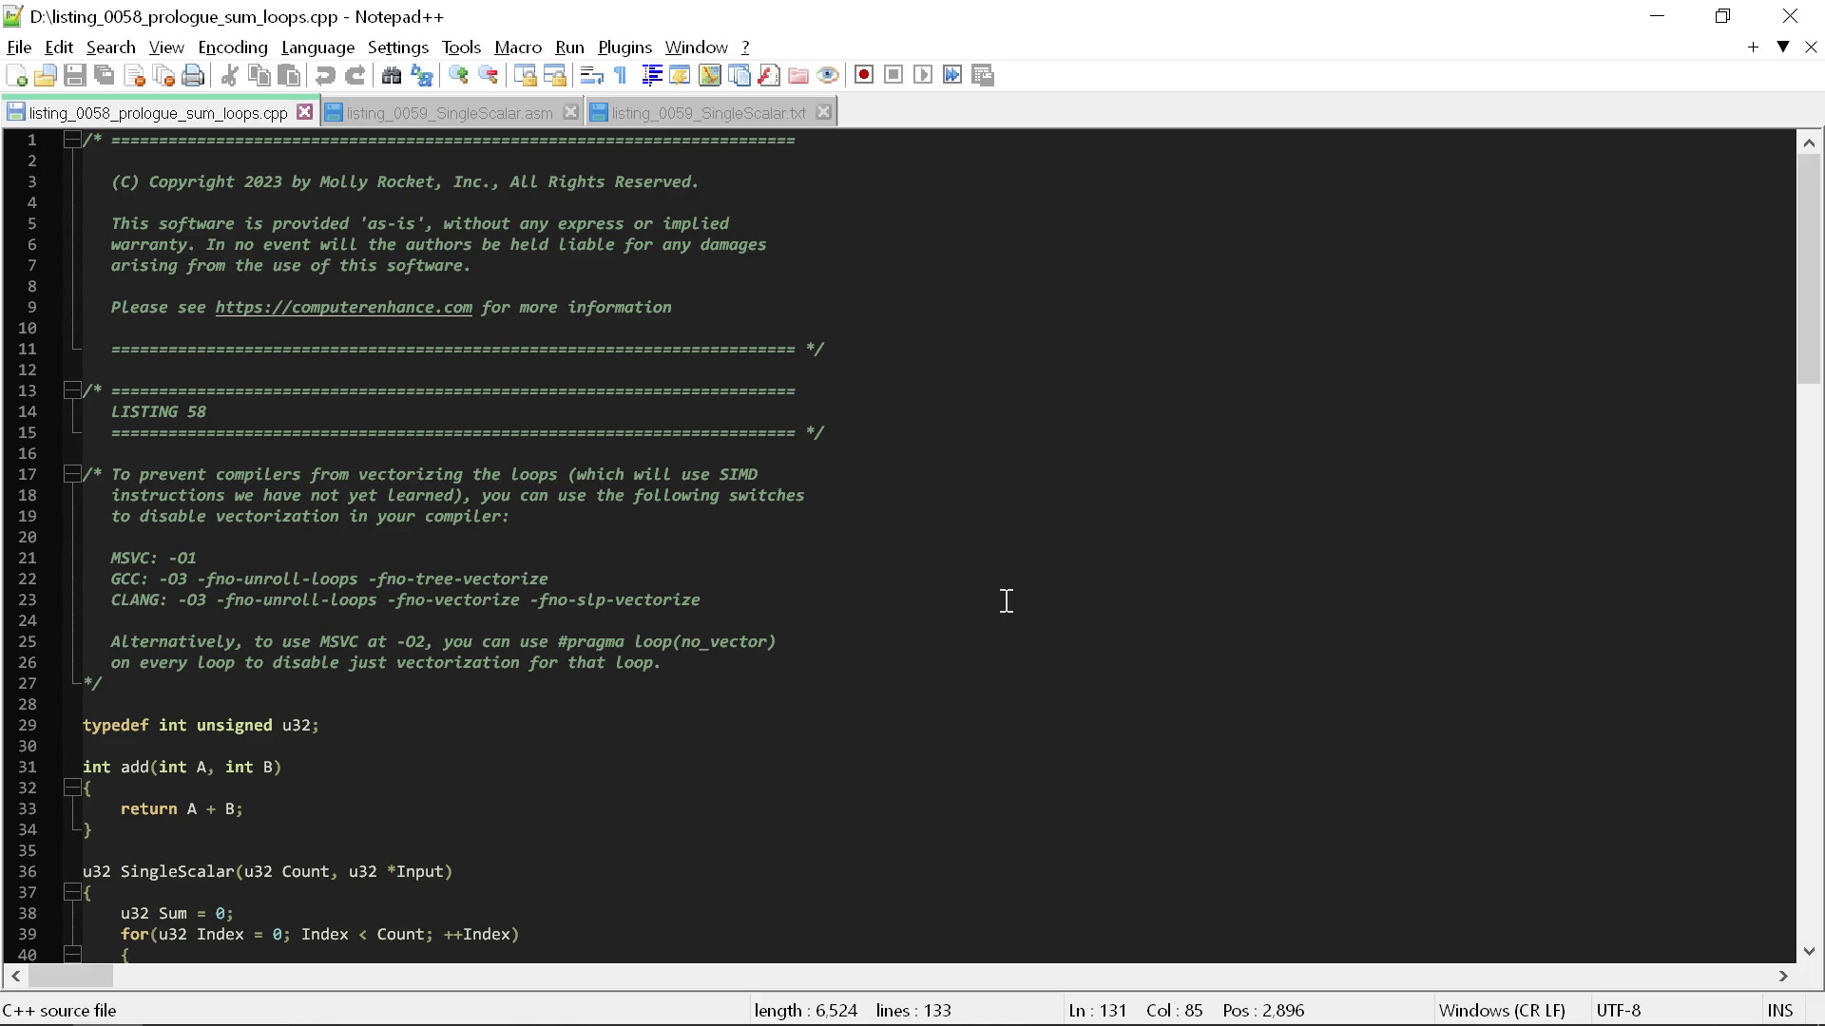The height and width of the screenshot is (1026, 1825).
Task: Toggle the Document List panel
Action: [740, 75]
